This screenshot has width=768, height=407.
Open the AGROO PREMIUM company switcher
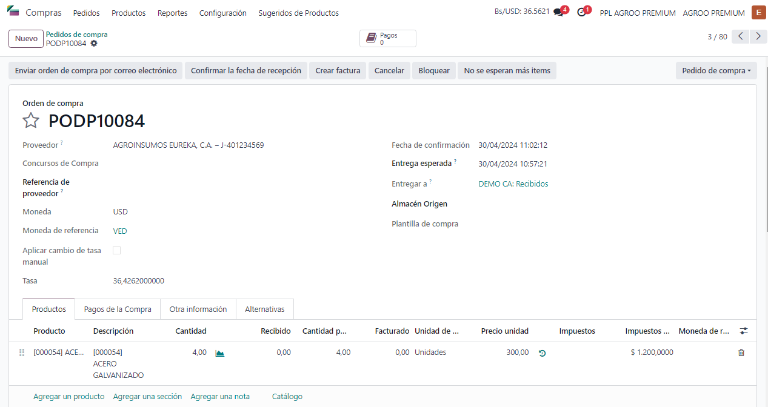coord(713,13)
